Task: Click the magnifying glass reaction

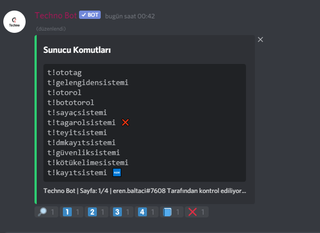Action: coord(46,212)
